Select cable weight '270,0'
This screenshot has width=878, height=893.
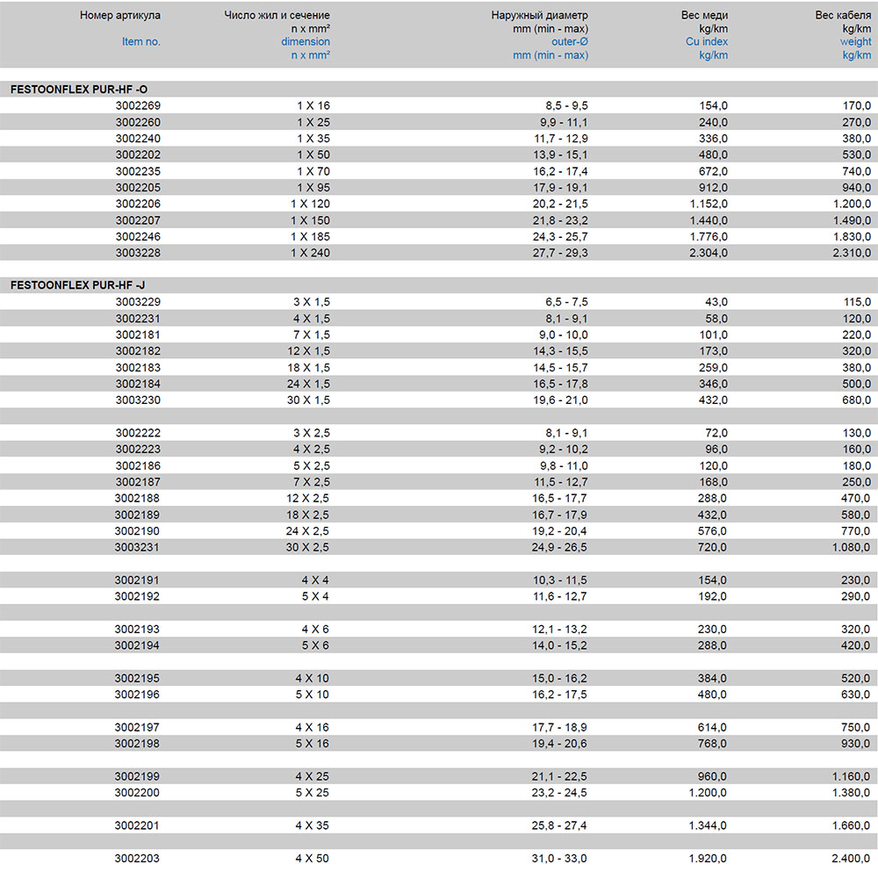point(856,122)
